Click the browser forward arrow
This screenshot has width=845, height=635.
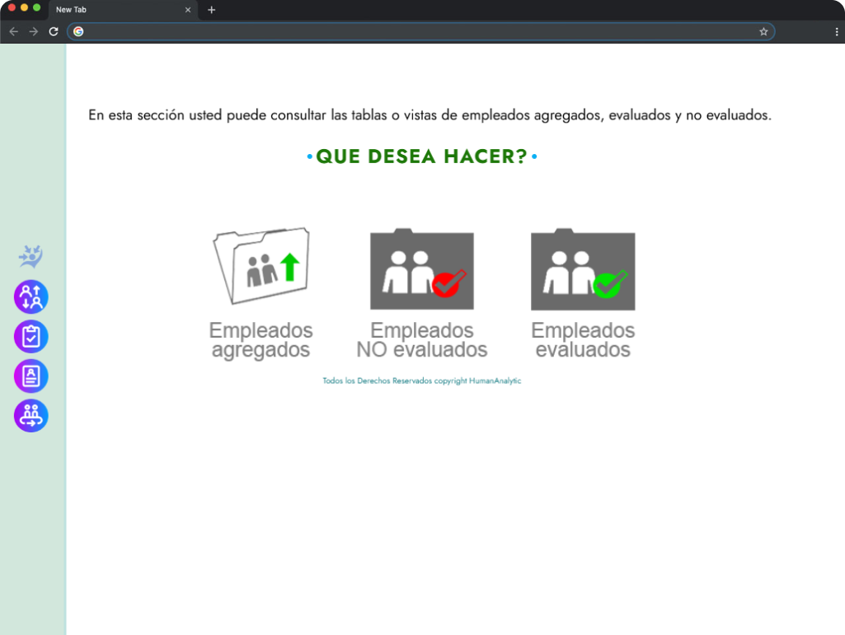(x=34, y=31)
